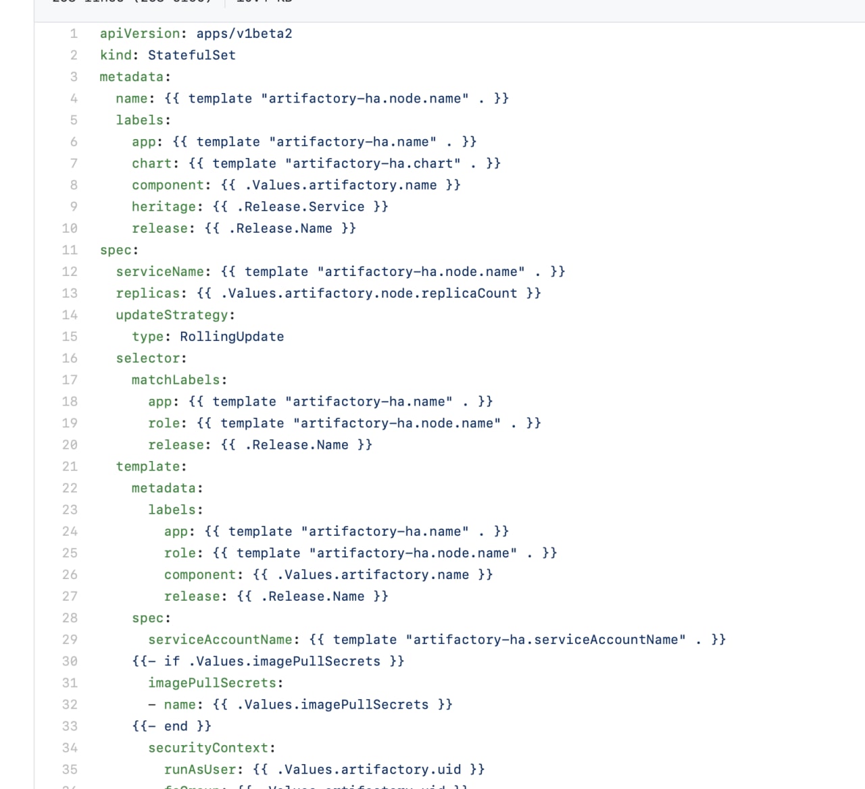Select line number 30 in the gutter
This screenshot has height=789, width=865.
[70, 661]
